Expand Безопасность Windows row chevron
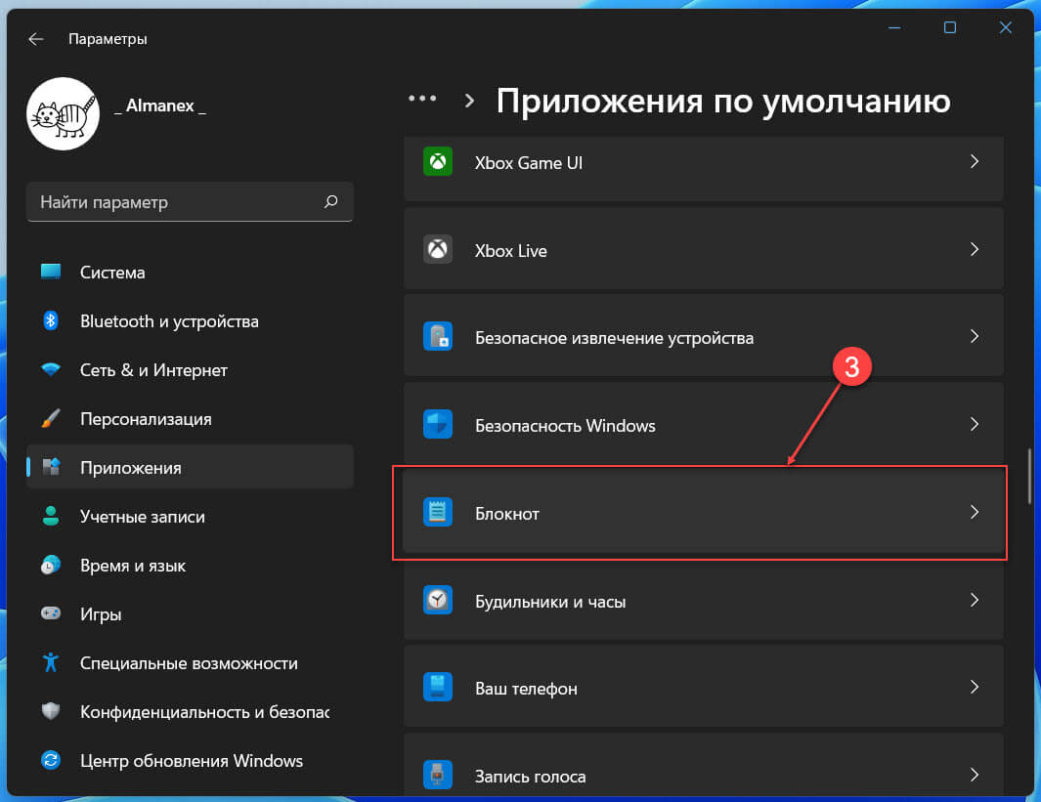 tap(974, 424)
